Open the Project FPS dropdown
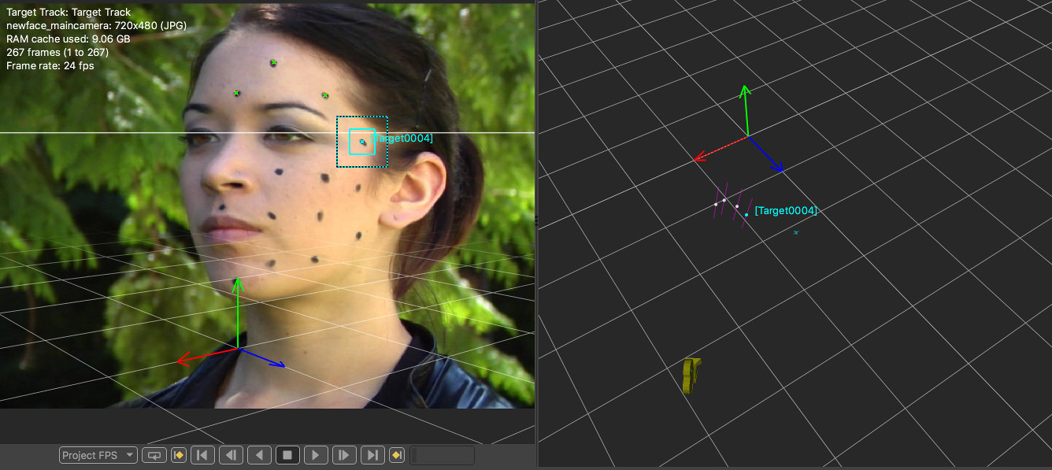Viewport: 1052px width, 470px height. point(98,455)
